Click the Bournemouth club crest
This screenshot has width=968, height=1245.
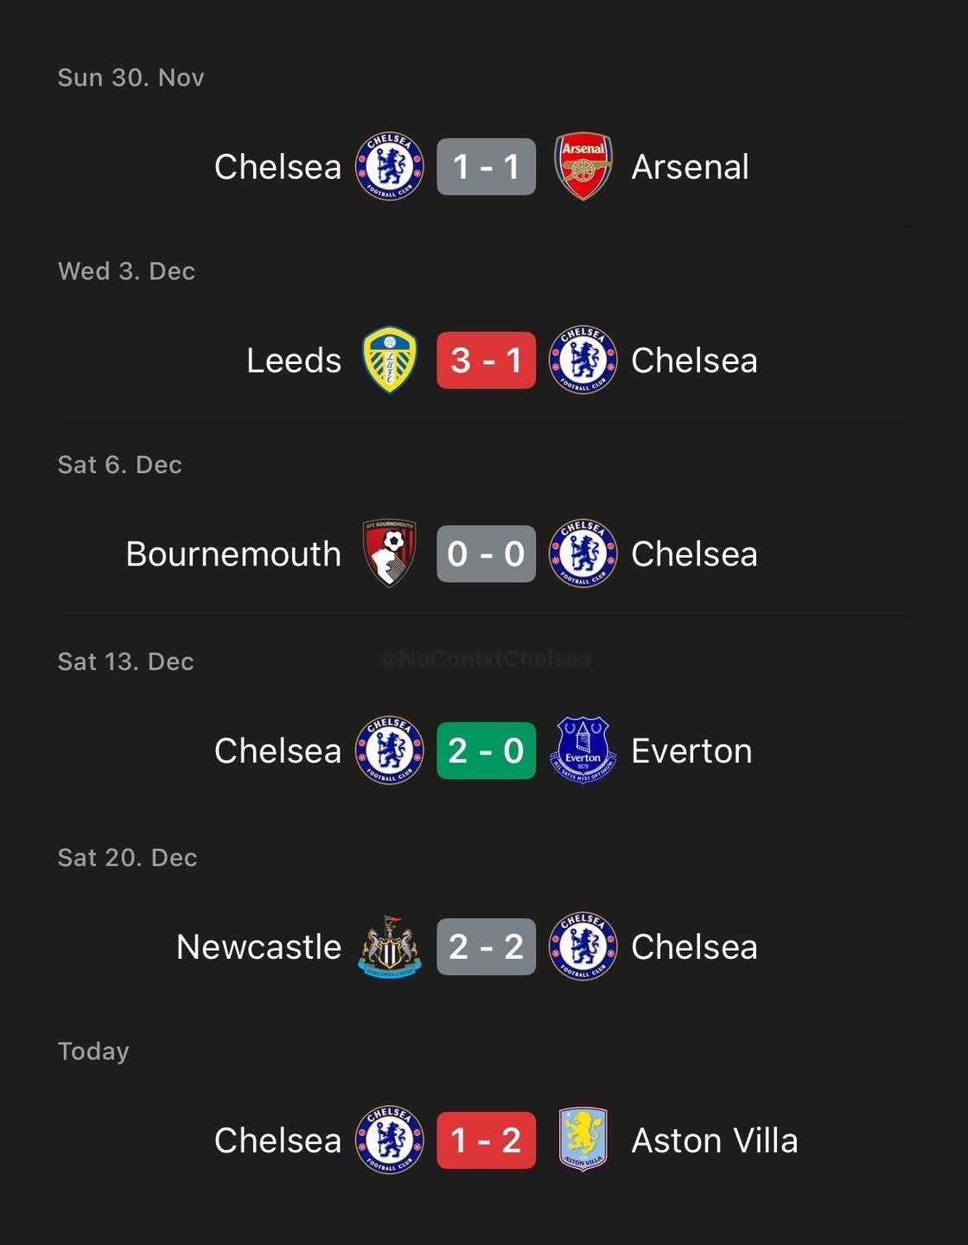click(390, 553)
